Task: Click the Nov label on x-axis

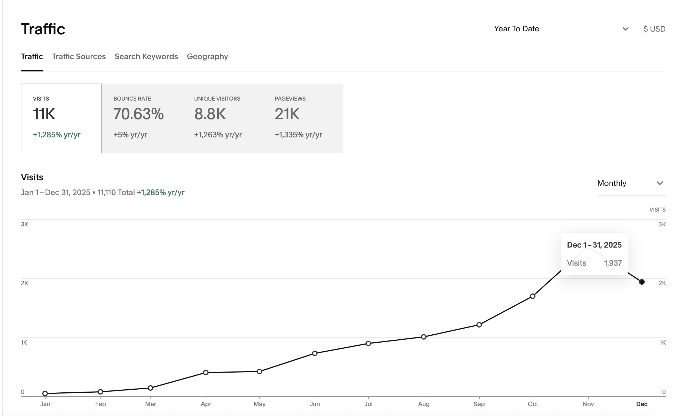Action: [588, 404]
